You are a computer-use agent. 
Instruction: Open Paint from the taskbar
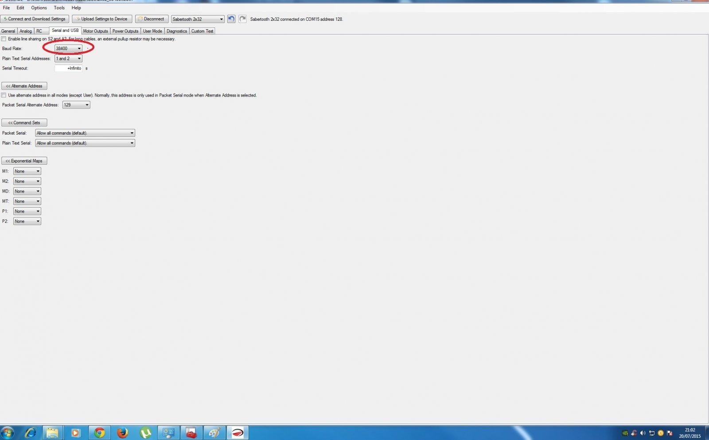[x=214, y=433]
